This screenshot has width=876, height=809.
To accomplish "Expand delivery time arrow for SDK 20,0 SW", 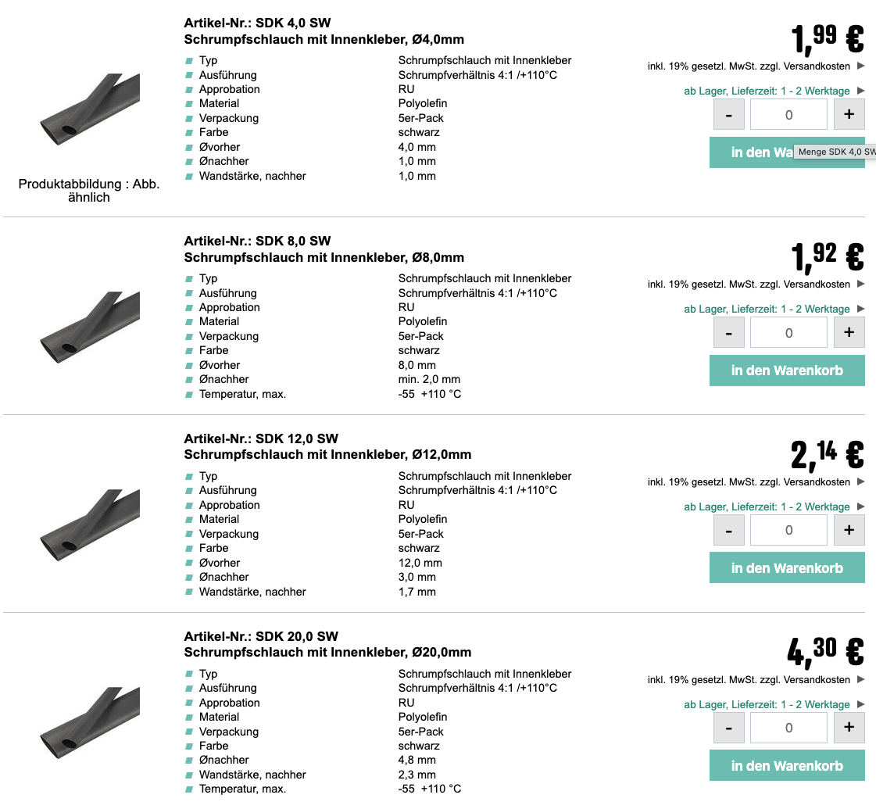I will point(860,704).
